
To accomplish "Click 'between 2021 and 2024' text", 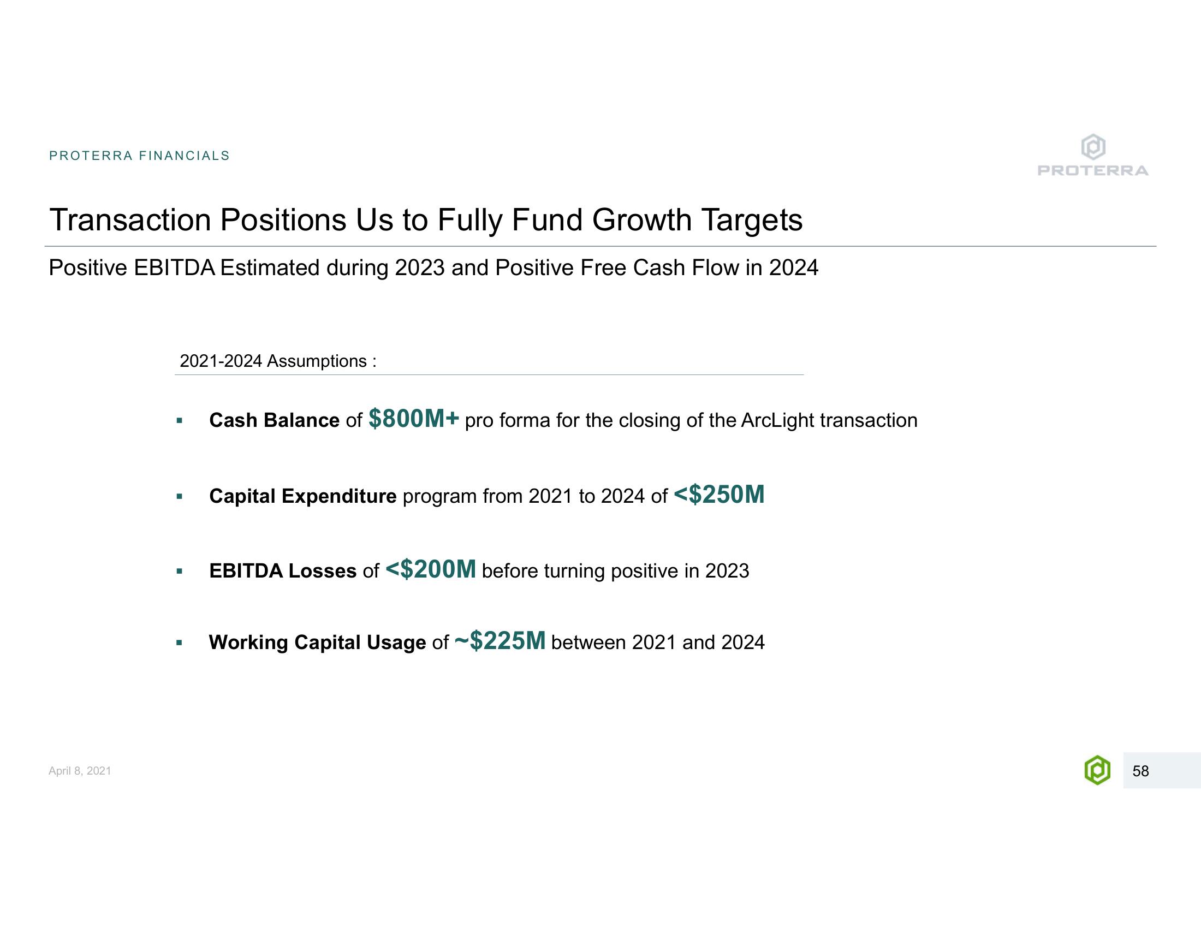I will [x=658, y=643].
